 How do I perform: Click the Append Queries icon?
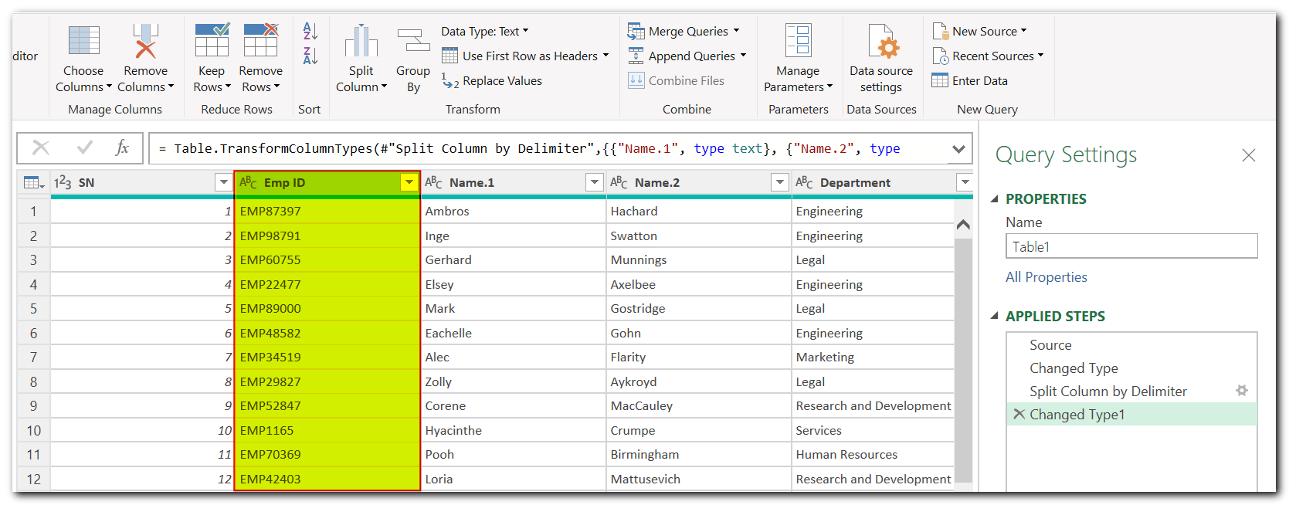pyautogui.click(x=636, y=56)
